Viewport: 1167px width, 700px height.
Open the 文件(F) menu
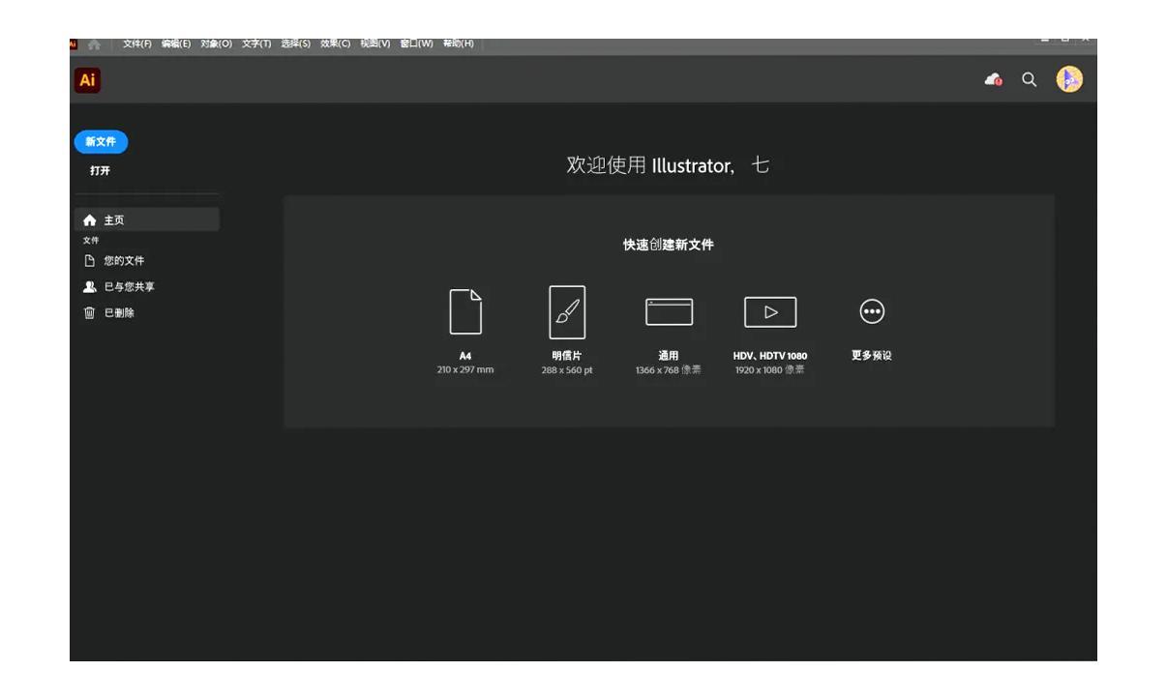[x=137, y=44]
